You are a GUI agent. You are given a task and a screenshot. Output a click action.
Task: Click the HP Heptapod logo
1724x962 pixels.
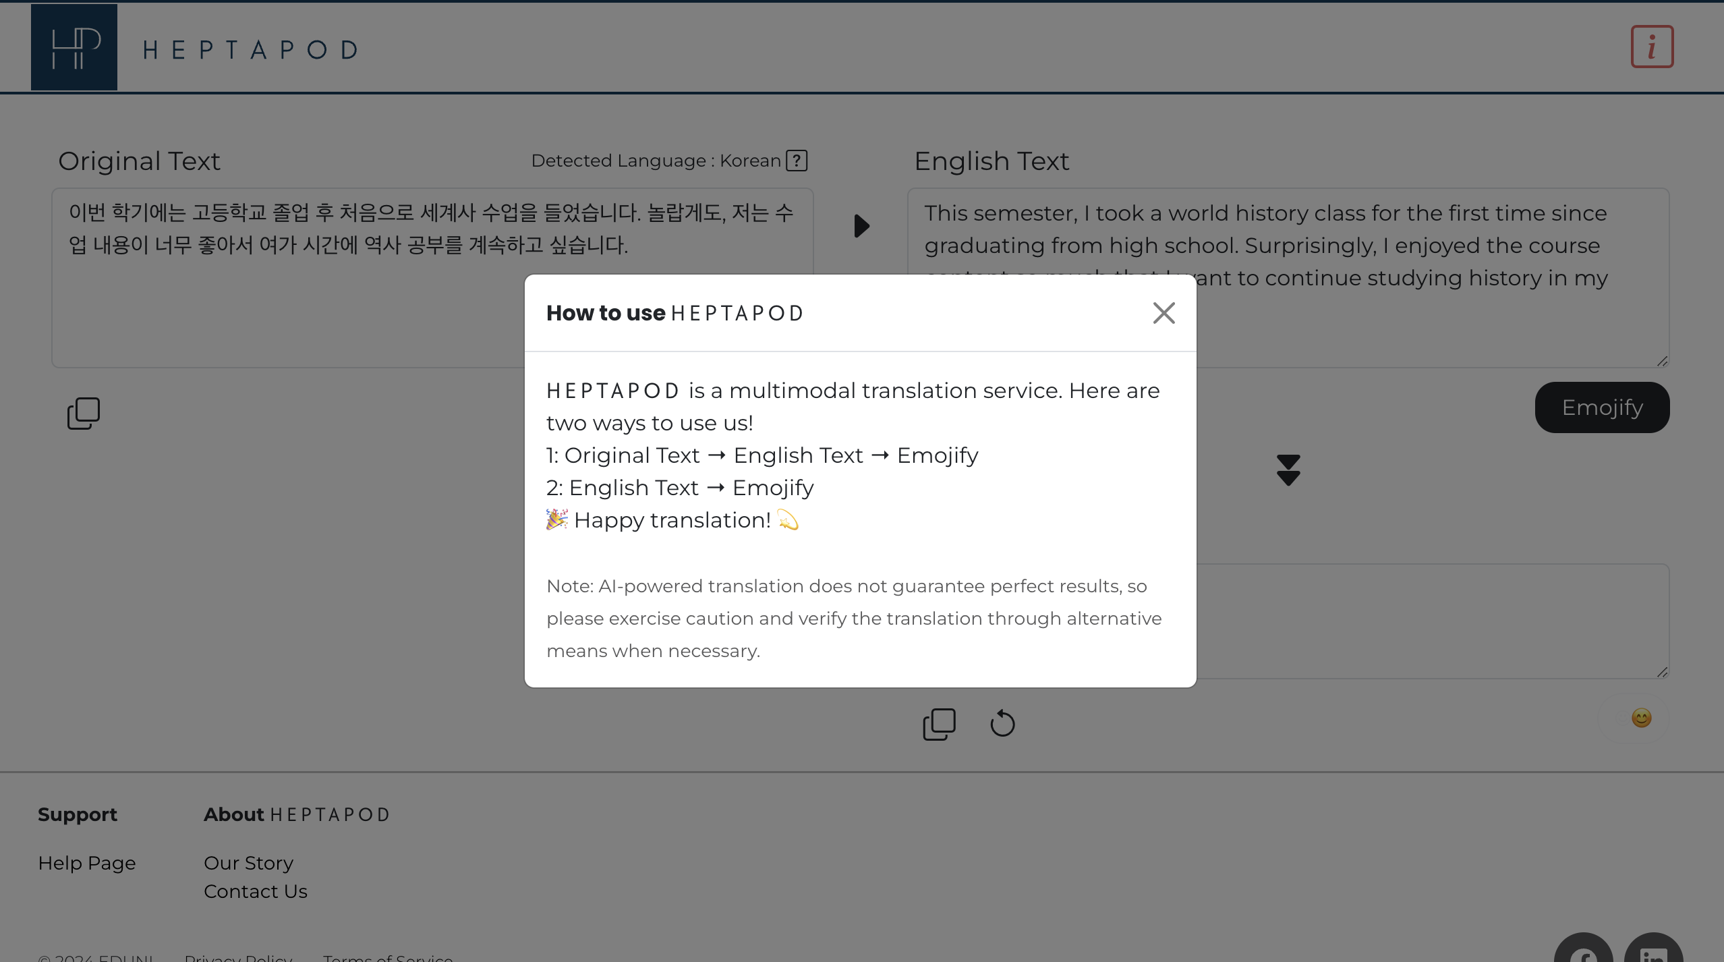pyautogui.click(x=74, y=47)
